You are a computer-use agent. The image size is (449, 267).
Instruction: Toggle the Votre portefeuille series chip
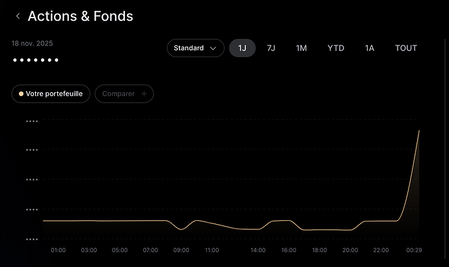50,94
